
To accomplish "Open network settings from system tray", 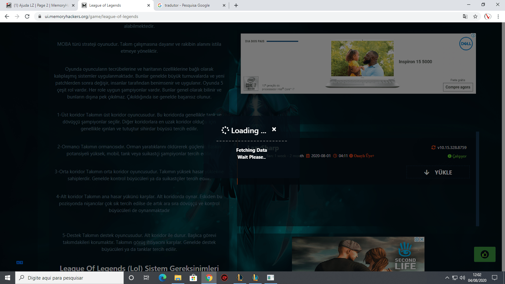I will coord(454,278).
